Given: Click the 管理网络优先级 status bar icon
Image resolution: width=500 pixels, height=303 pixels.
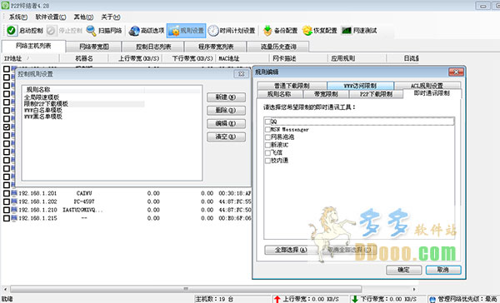Looking at the screenshot, I should [432, 299].
